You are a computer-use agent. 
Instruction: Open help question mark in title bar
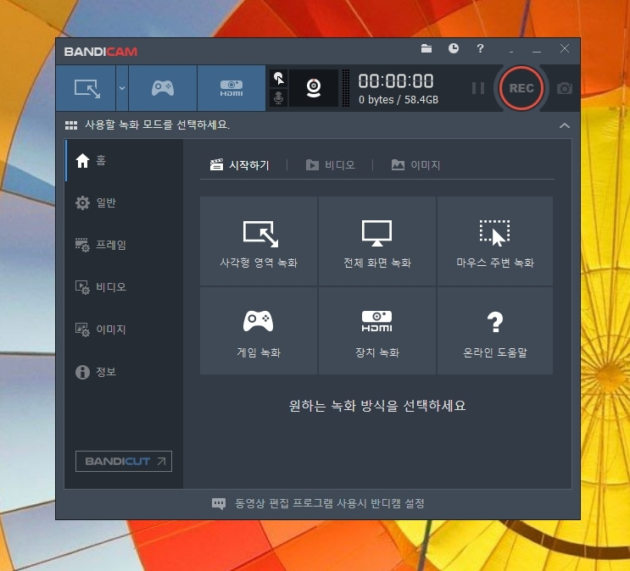click(480, 48)
